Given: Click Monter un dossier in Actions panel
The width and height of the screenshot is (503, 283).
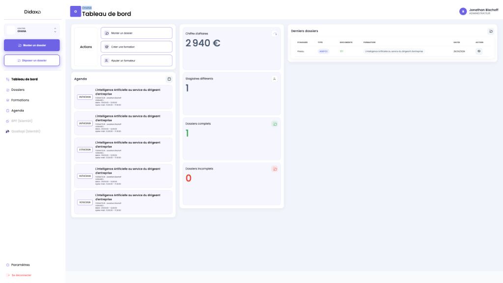Looking at the screenshot, I should [137, 33].
